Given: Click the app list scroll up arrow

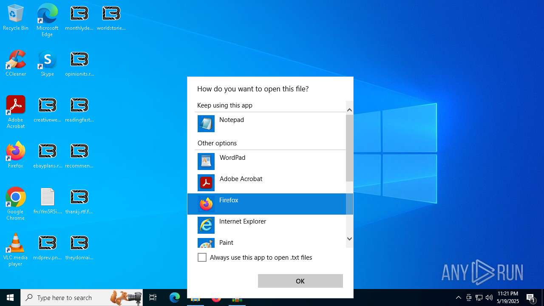Looking at the screenshot, I should click(x=349, y=110).
